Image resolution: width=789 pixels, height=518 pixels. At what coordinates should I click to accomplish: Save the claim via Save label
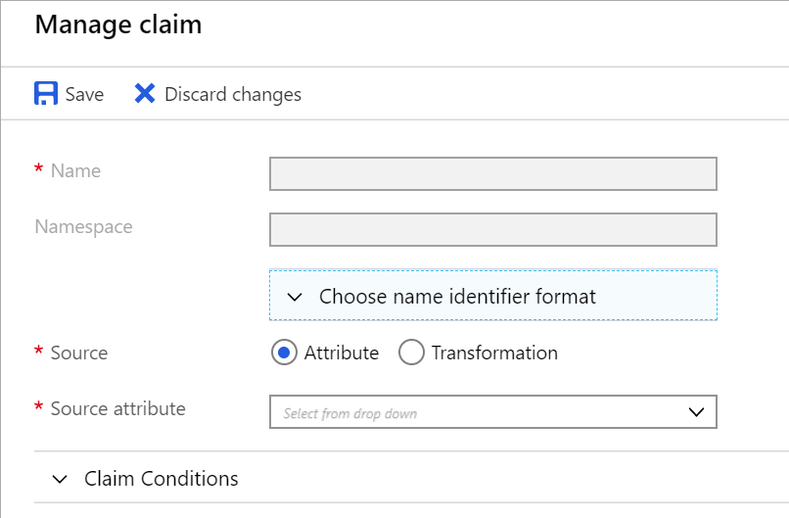point(84,94)
